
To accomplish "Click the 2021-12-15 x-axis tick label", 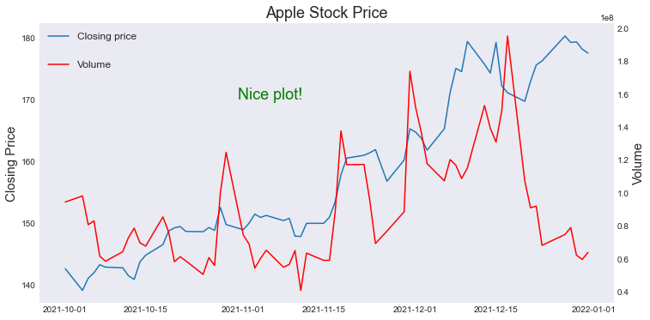I will 494,310.
